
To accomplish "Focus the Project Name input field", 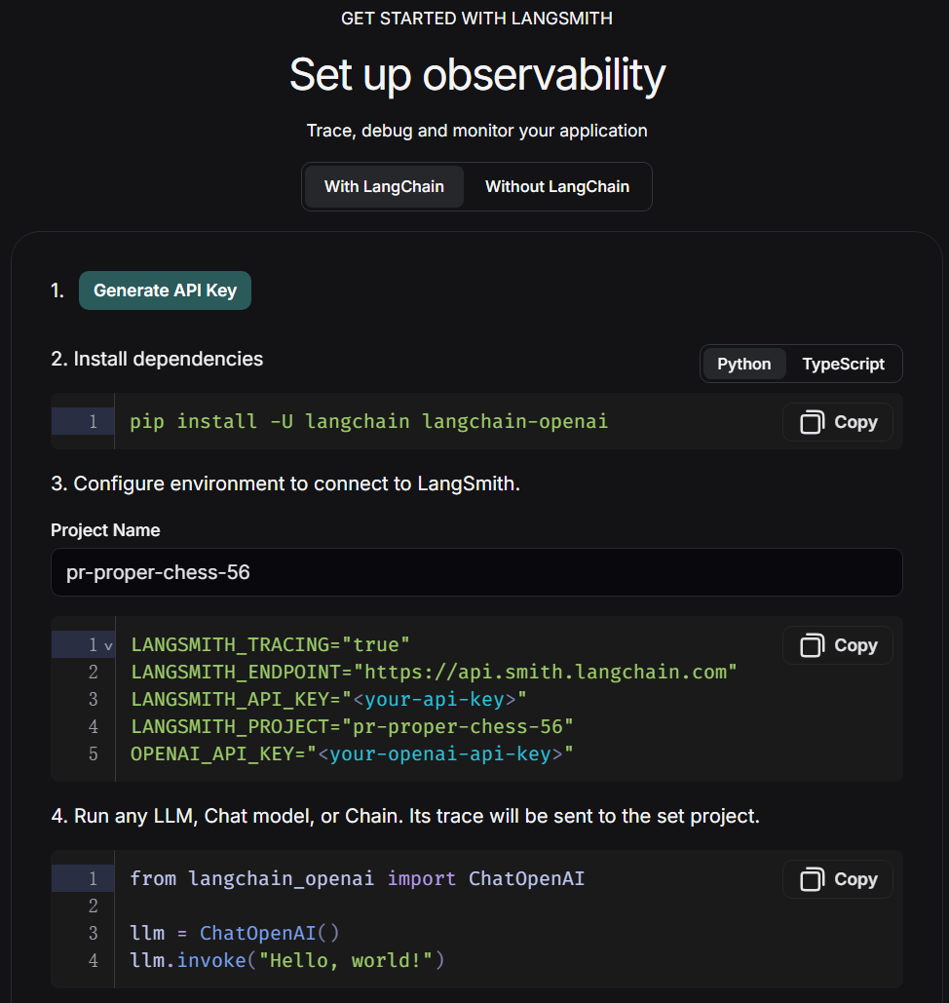I will click(x=476, y=572).
